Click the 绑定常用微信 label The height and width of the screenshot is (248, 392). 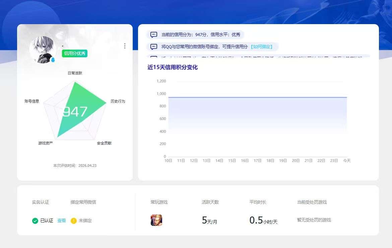[x=83, y=202]
